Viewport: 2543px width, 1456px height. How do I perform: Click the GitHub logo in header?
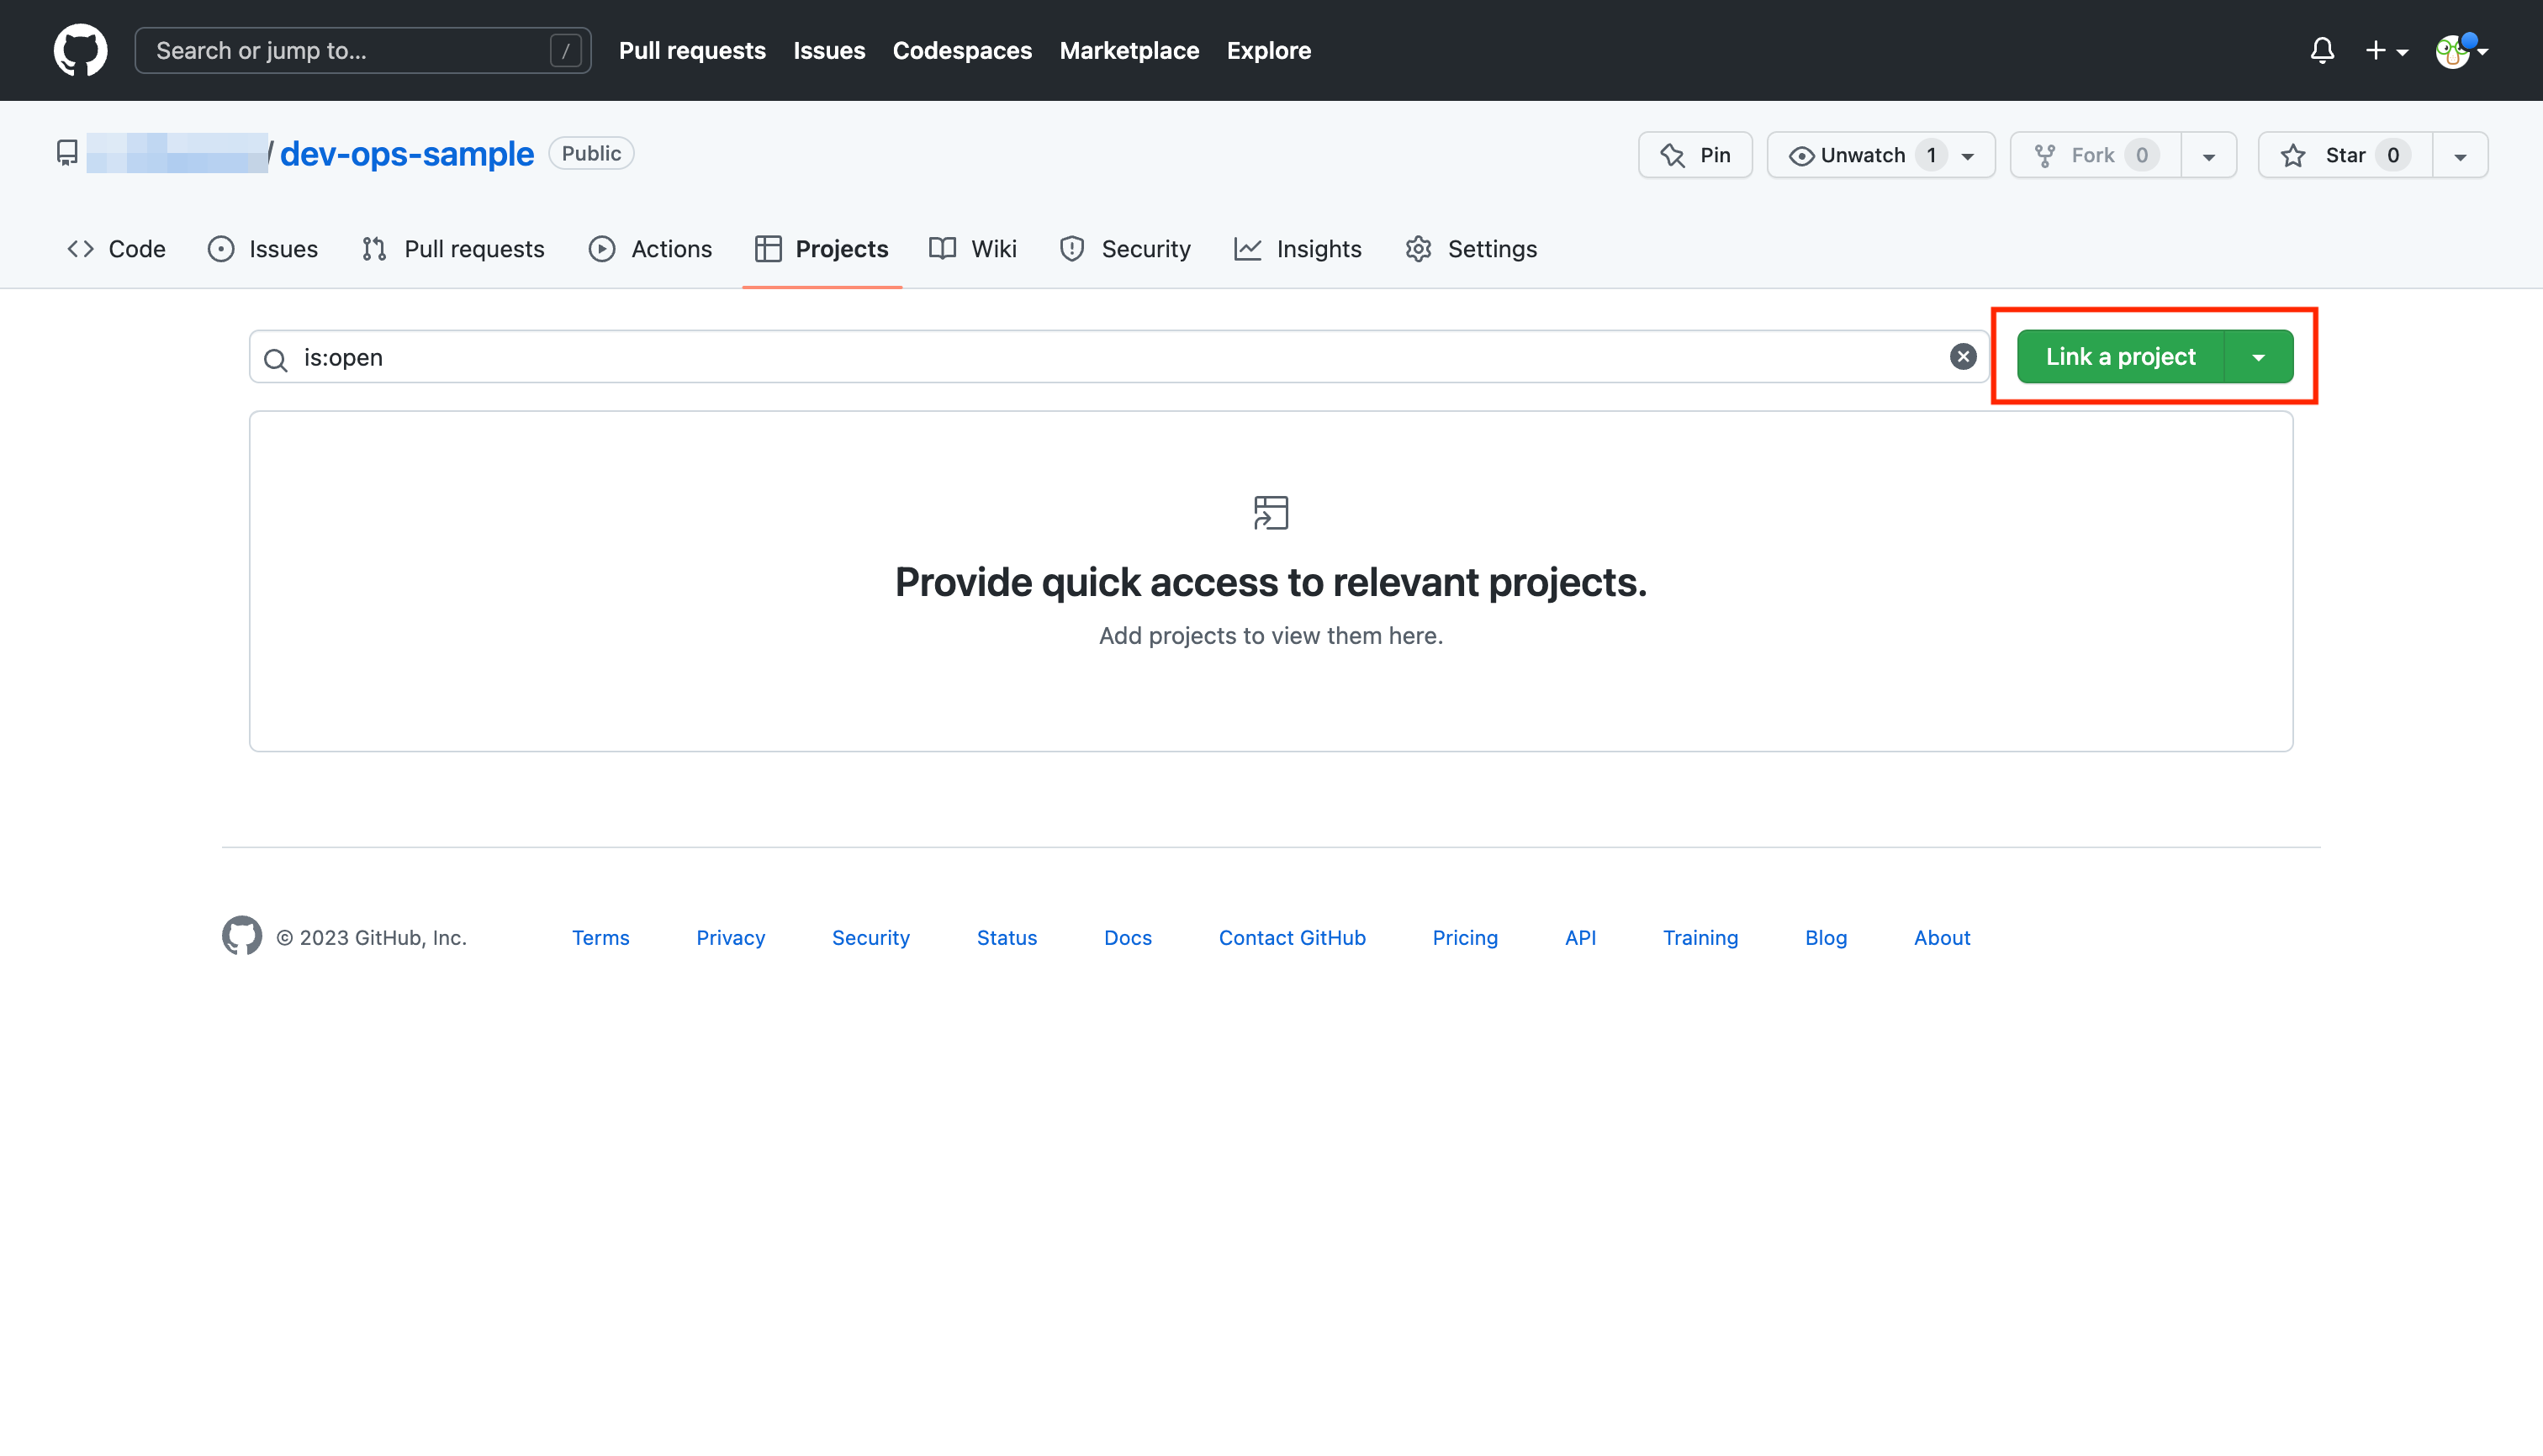(80, 50)
